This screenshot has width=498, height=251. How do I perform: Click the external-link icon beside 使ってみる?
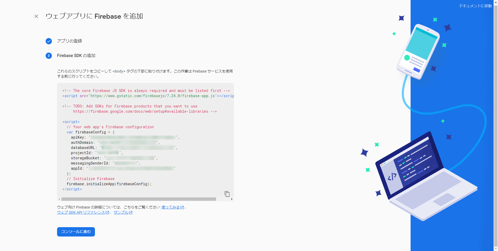pyautogui.click(x=182, y=207)
